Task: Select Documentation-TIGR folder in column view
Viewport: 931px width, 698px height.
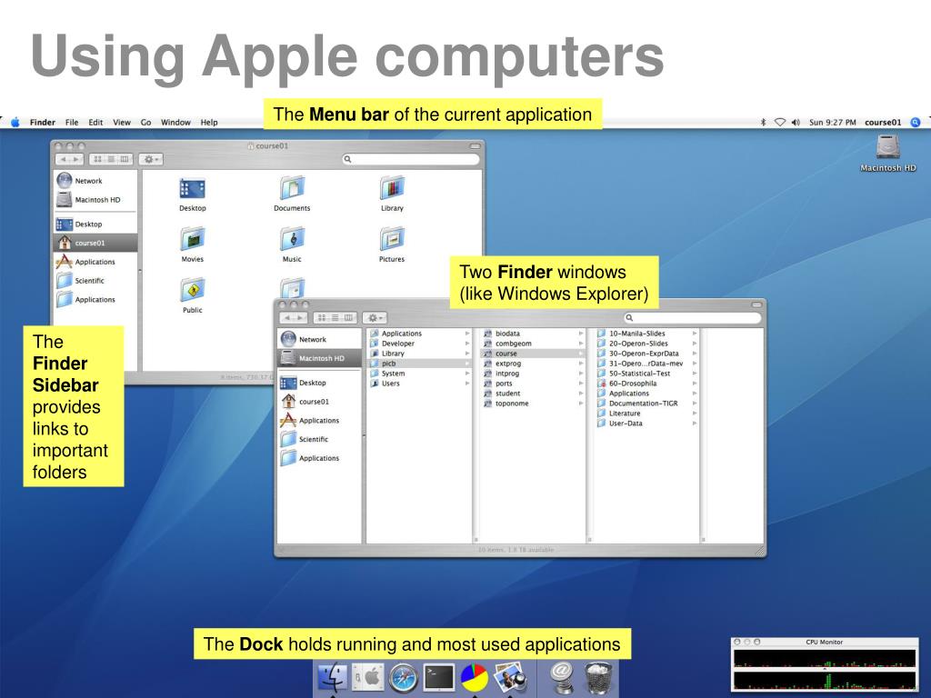Action: pos(645,404)
